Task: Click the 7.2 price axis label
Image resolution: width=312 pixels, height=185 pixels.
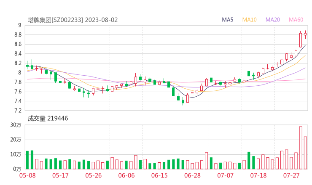Action: click(18, 111)
